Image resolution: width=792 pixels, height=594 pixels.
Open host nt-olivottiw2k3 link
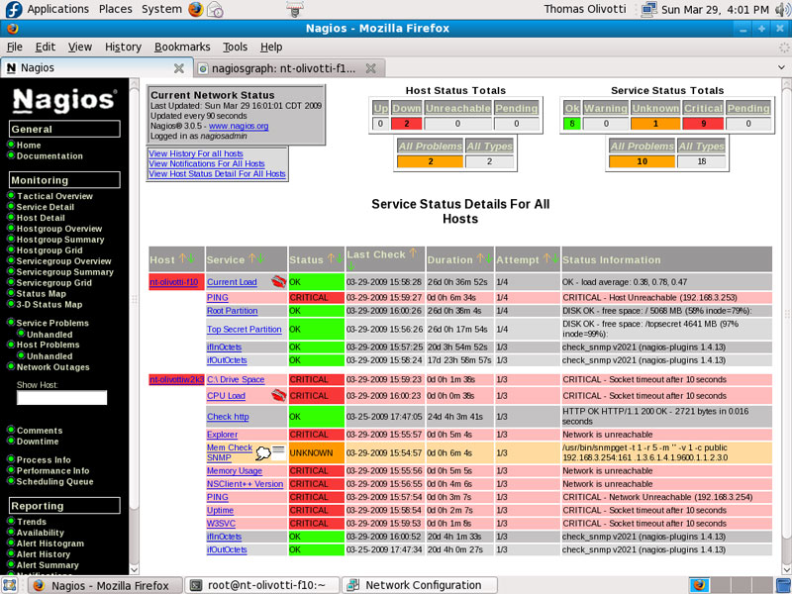click(176, 379)
